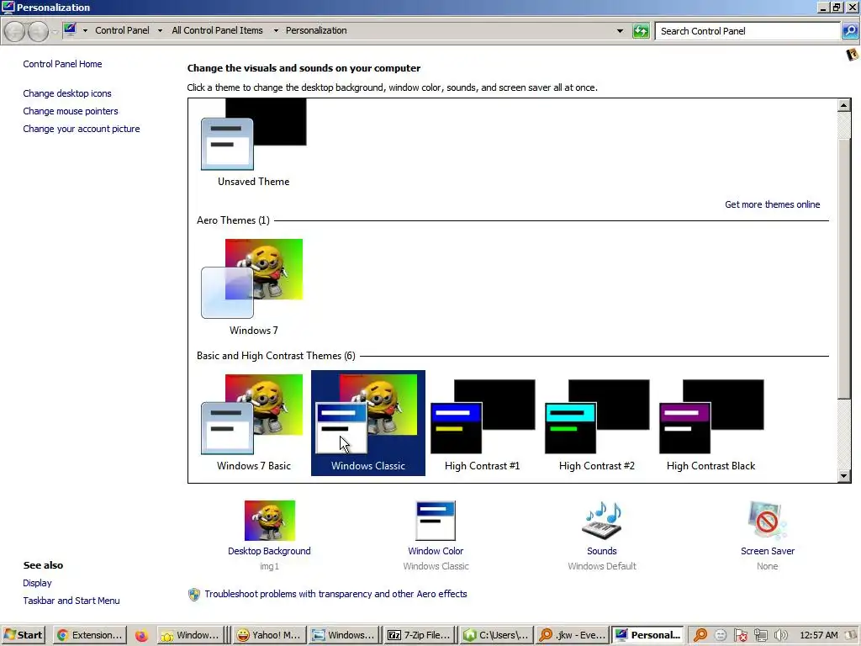Expand dropdown arrow after All Control Panel Items

click(276, 31)
